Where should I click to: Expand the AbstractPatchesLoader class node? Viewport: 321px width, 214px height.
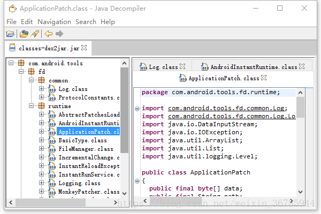click(42, 114)
